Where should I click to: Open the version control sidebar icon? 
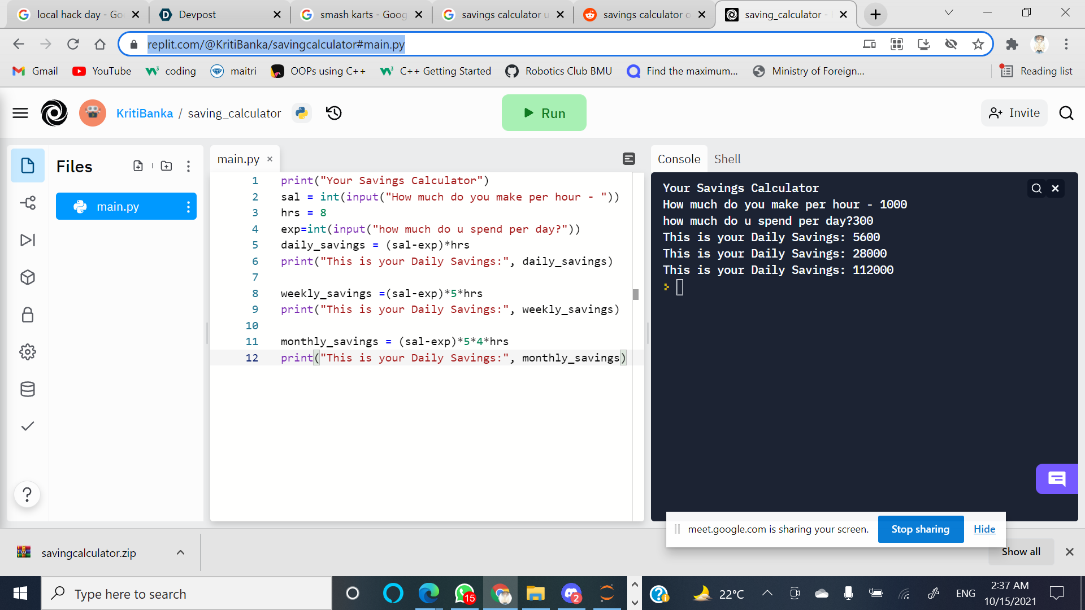28,203
